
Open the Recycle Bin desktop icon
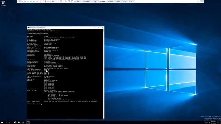pyautogui.click(x=3, y=3)
